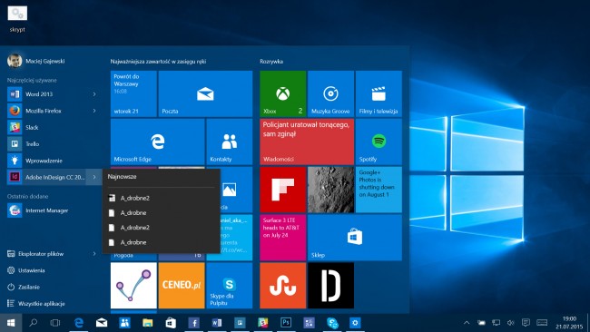Open the Muzyka Groove tile

pos(330,93)
